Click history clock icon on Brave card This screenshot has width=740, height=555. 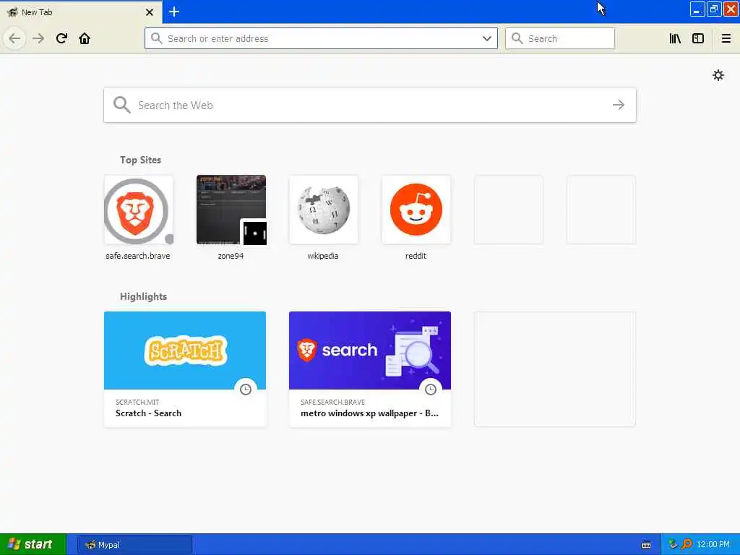(431, 390)
